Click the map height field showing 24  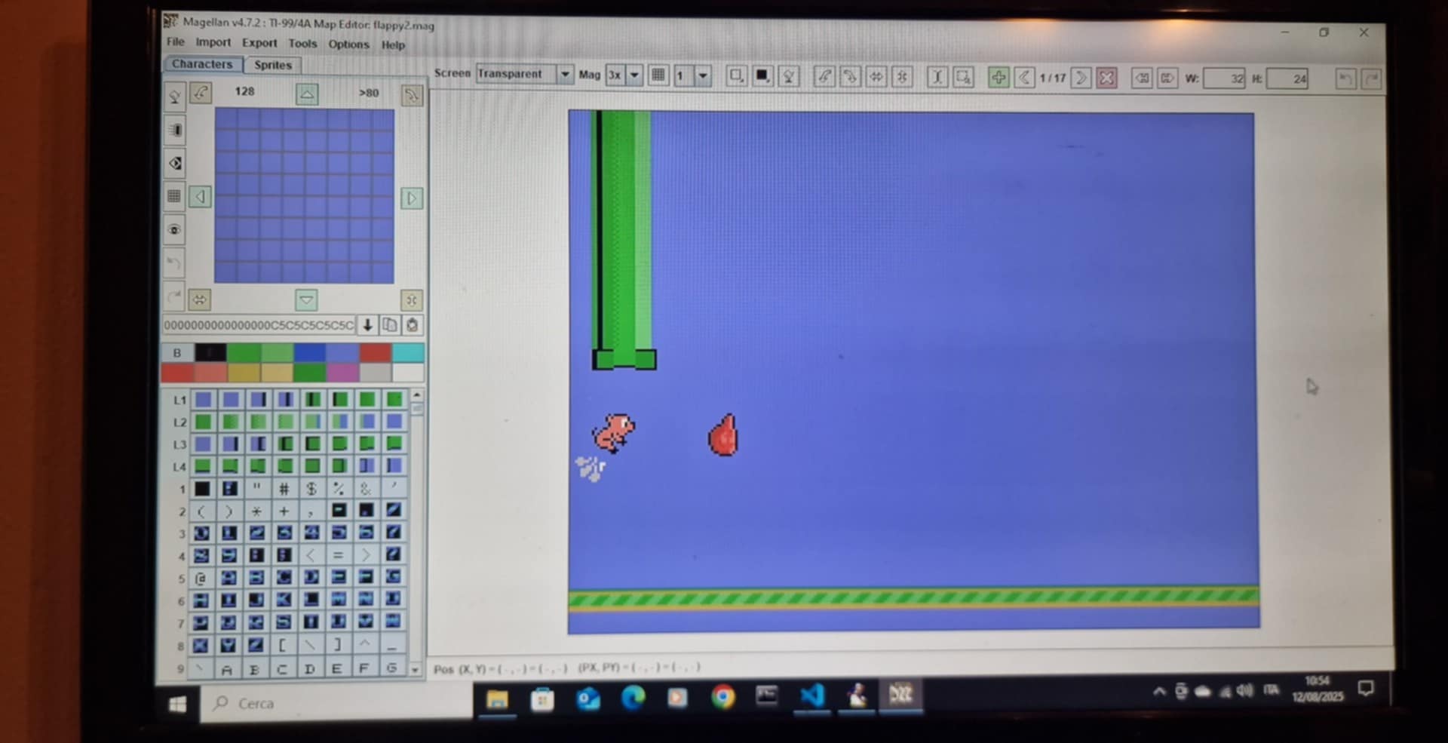pyautogui.click(x=1287, y=79)
